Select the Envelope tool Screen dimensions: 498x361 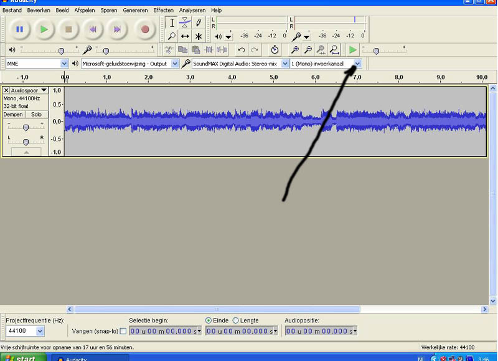click(x=185, y=22)
